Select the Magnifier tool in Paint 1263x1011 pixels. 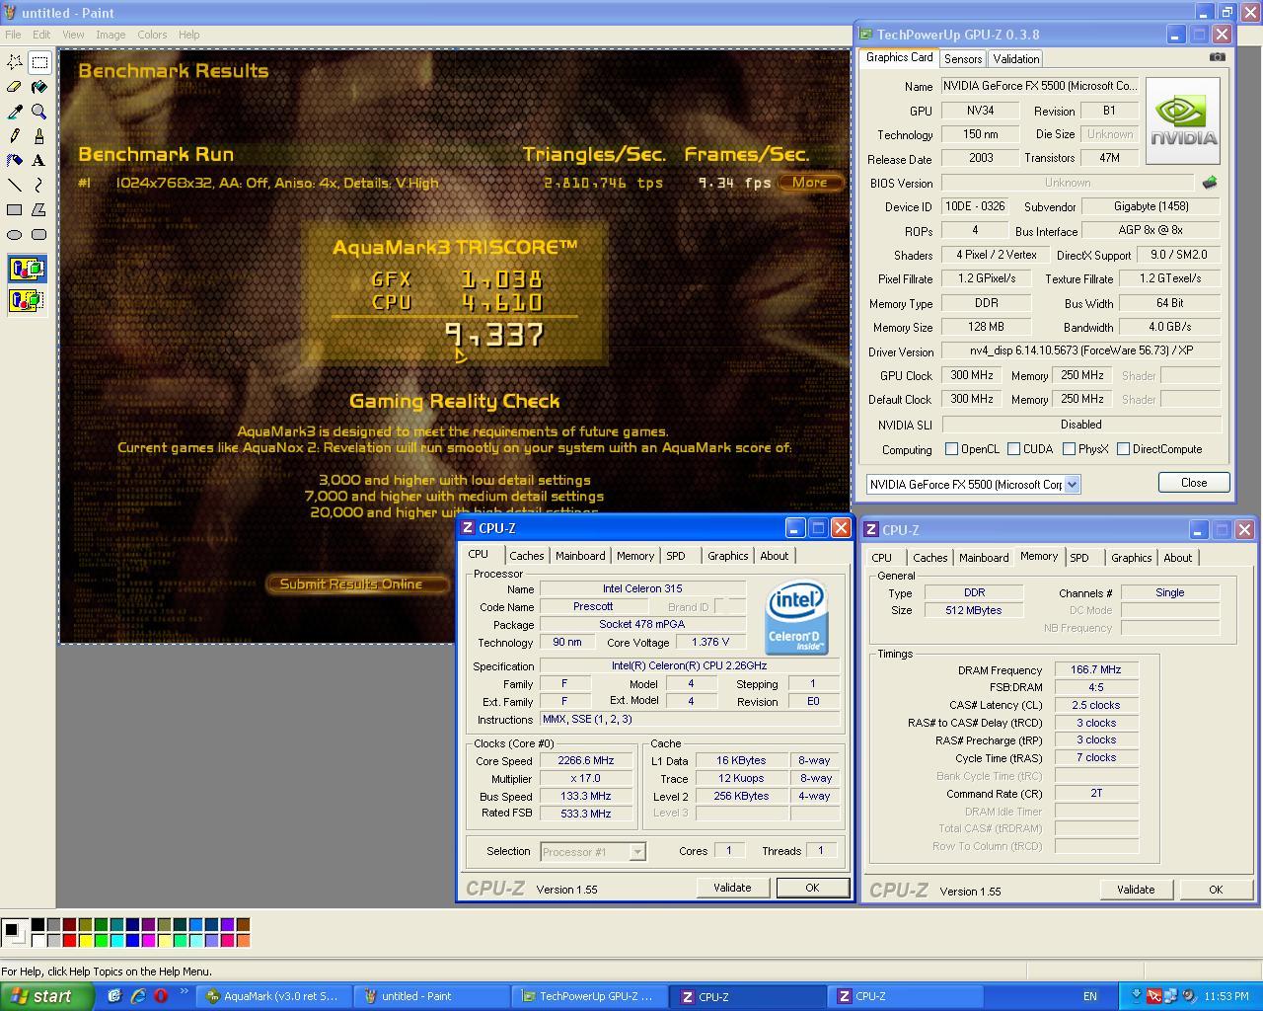pyautogui.click(x=39, y=112)
